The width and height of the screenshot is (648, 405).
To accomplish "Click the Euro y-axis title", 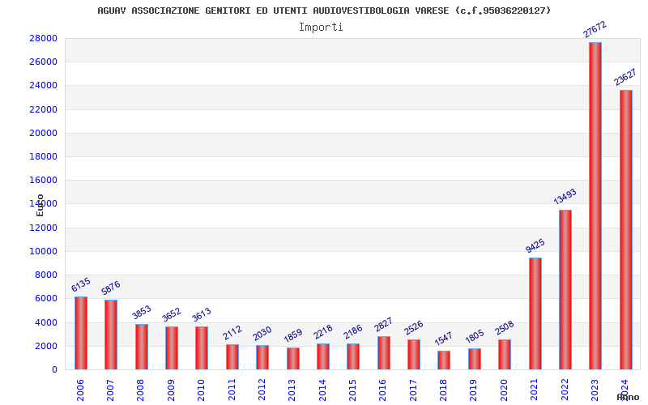I will [40, 205].
